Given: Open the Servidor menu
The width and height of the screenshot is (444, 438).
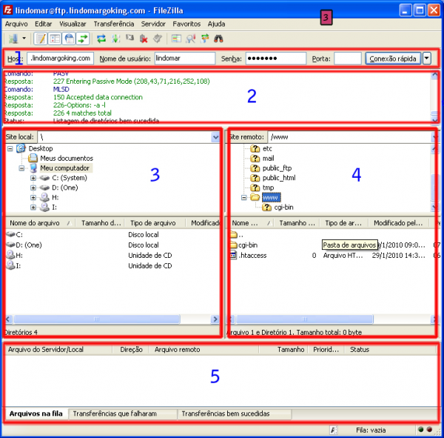Looking at the screenshot, I should coord(153,24).
